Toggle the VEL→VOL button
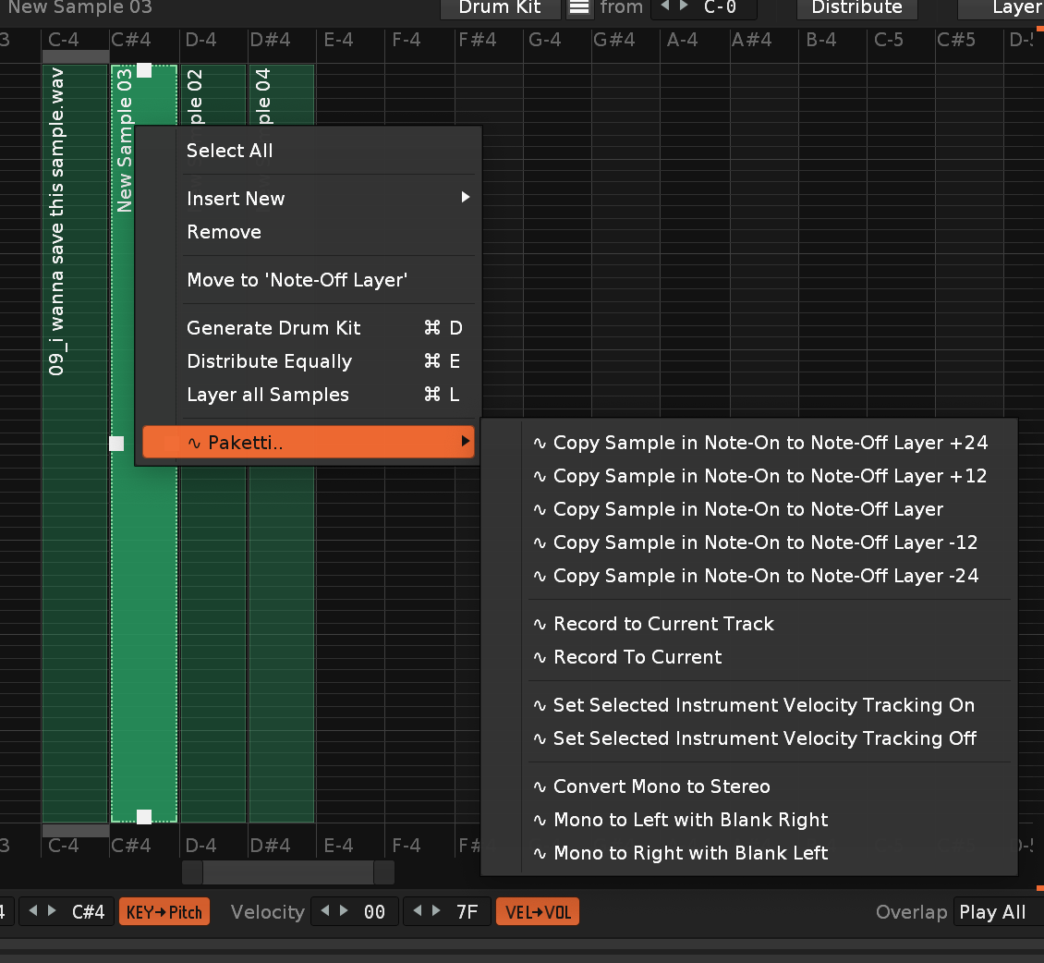1044x963 pixels. [x=538, y=912]
